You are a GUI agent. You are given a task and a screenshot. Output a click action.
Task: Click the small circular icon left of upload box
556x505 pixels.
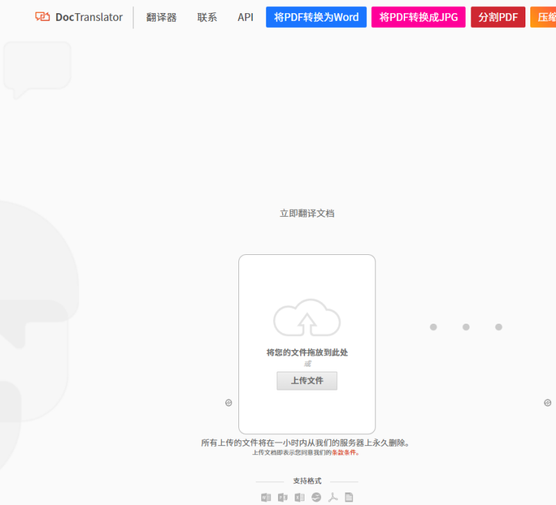(228, 402)
